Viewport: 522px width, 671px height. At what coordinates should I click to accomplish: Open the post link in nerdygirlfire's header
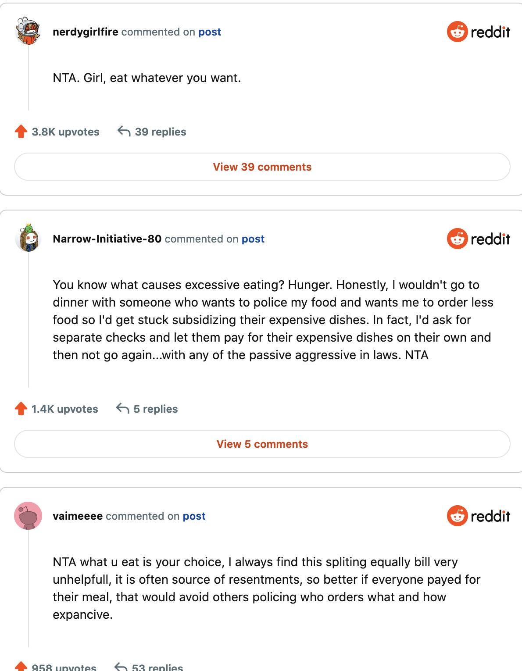click(210, 32)
